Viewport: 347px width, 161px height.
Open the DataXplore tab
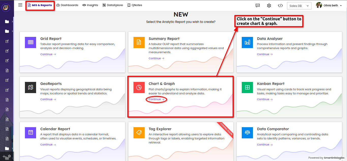click(113, 5)
